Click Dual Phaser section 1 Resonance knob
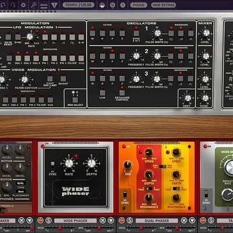 149,197
